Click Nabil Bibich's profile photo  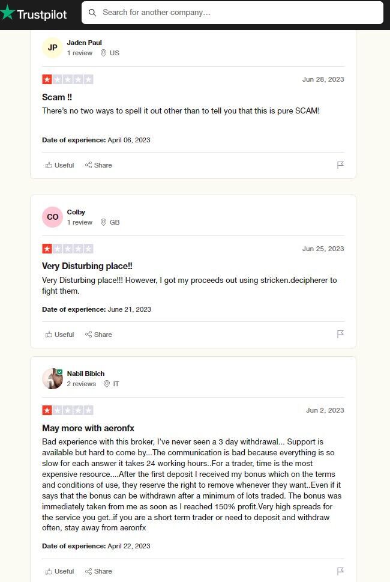[x=52, y=378]
